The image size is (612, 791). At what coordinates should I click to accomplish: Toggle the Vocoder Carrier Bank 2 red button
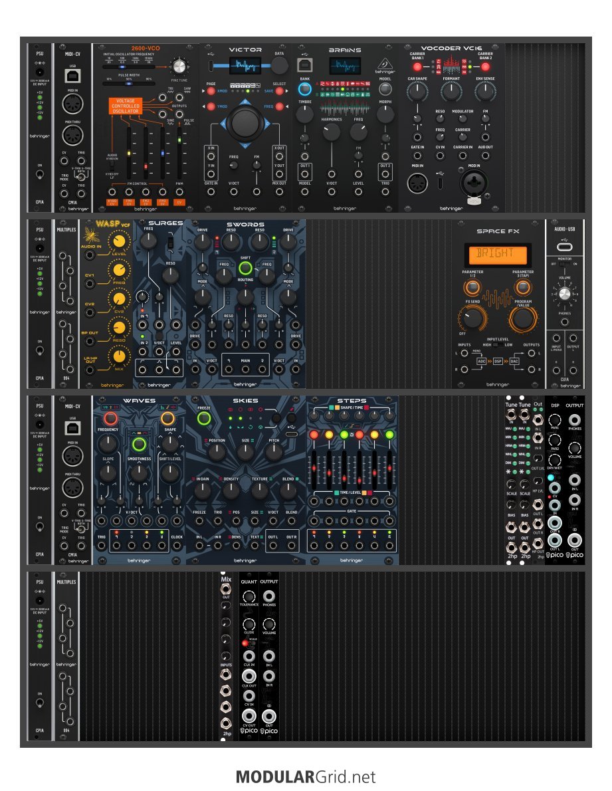pyautogui.click(x=486, y=67)
